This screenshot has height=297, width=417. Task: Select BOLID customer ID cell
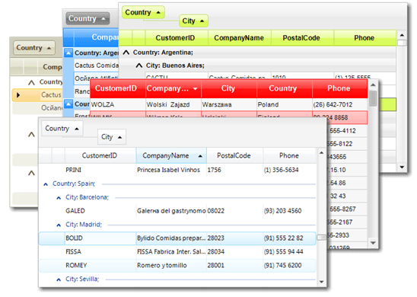[100, 238]
